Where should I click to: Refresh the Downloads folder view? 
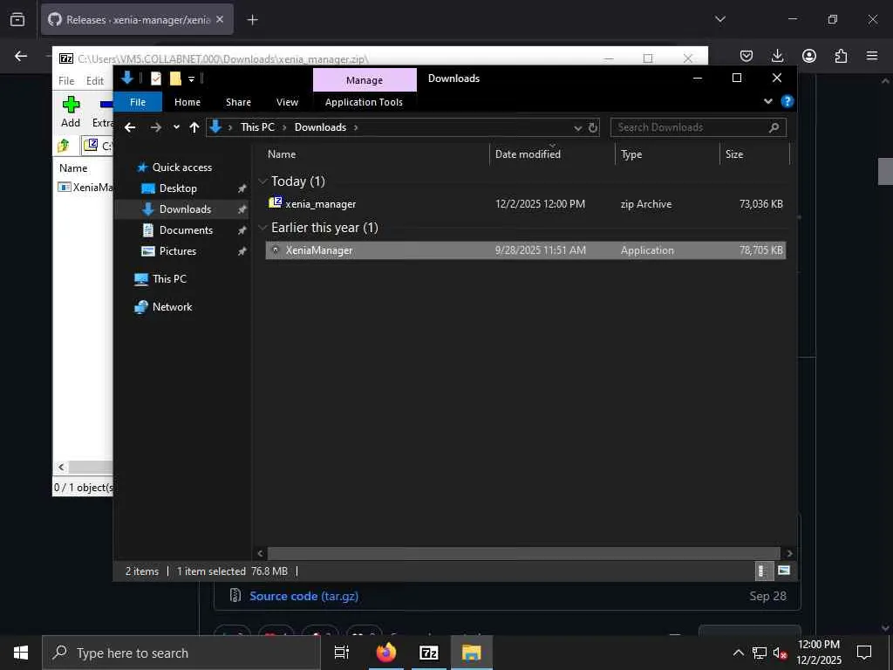(x=593, y=127)
